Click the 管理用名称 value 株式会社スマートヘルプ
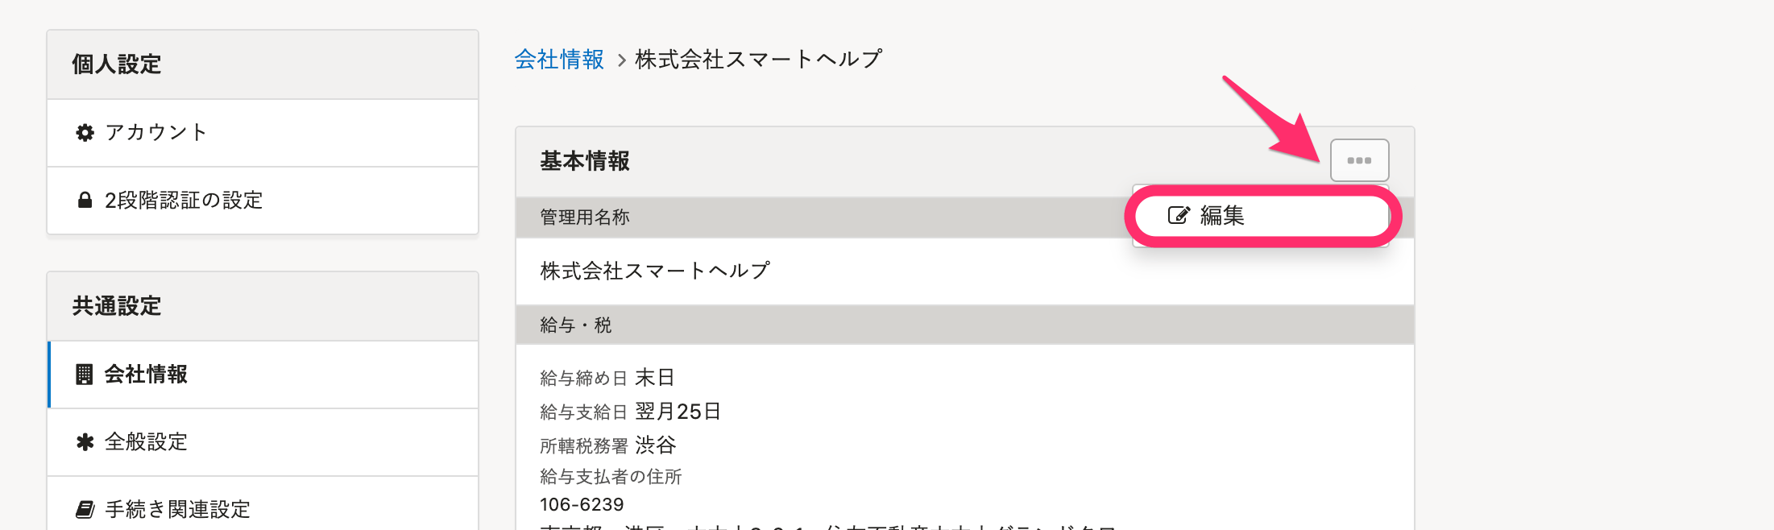This screenshot has width=1774, height=530. pos(655,271)
